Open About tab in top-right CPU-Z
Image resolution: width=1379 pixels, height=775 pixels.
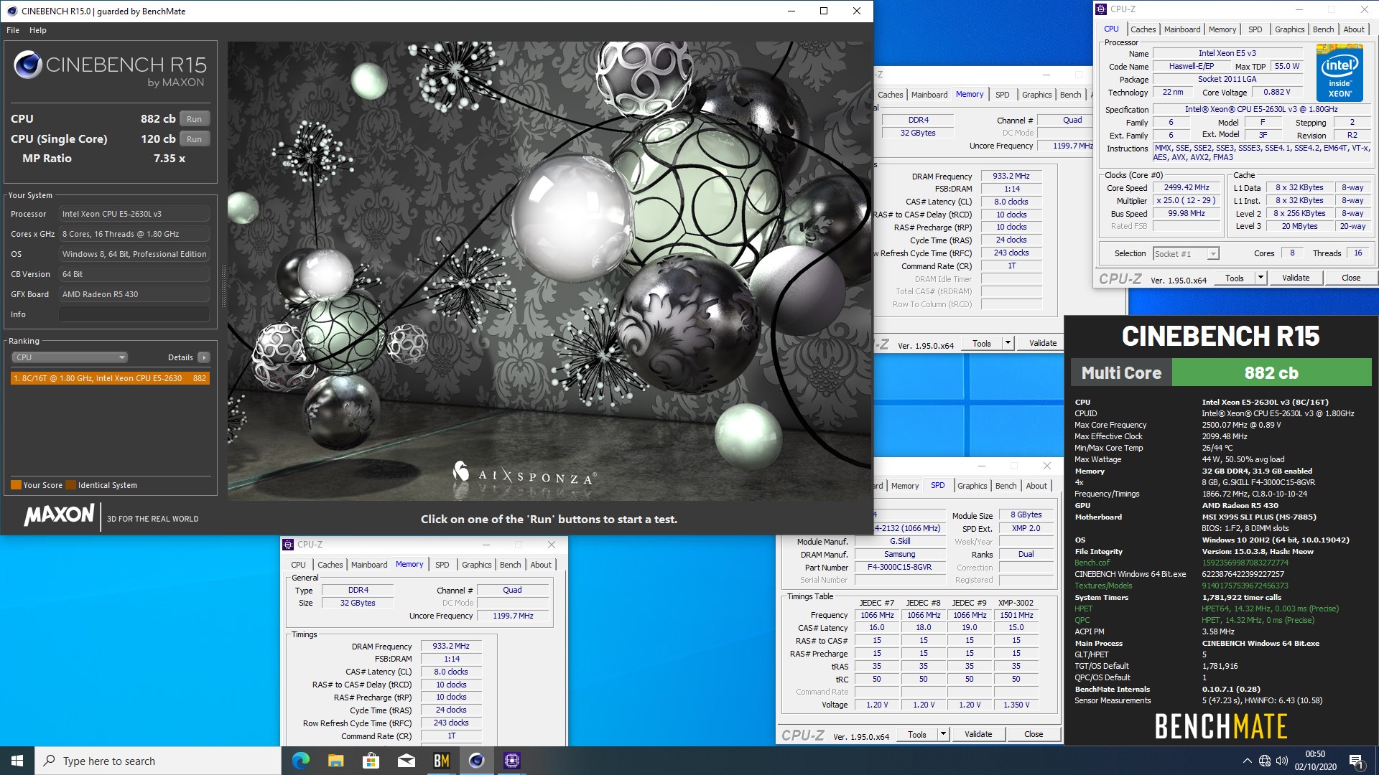click(x=1353, y=29)
